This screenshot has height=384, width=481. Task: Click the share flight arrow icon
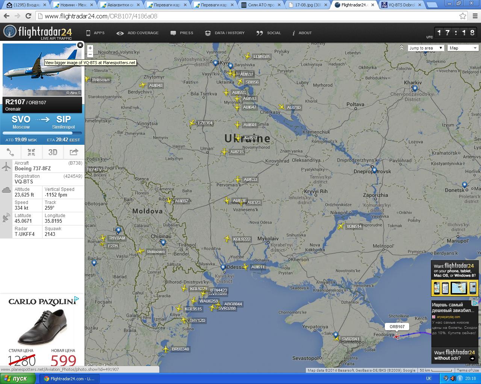click(74, 152)
